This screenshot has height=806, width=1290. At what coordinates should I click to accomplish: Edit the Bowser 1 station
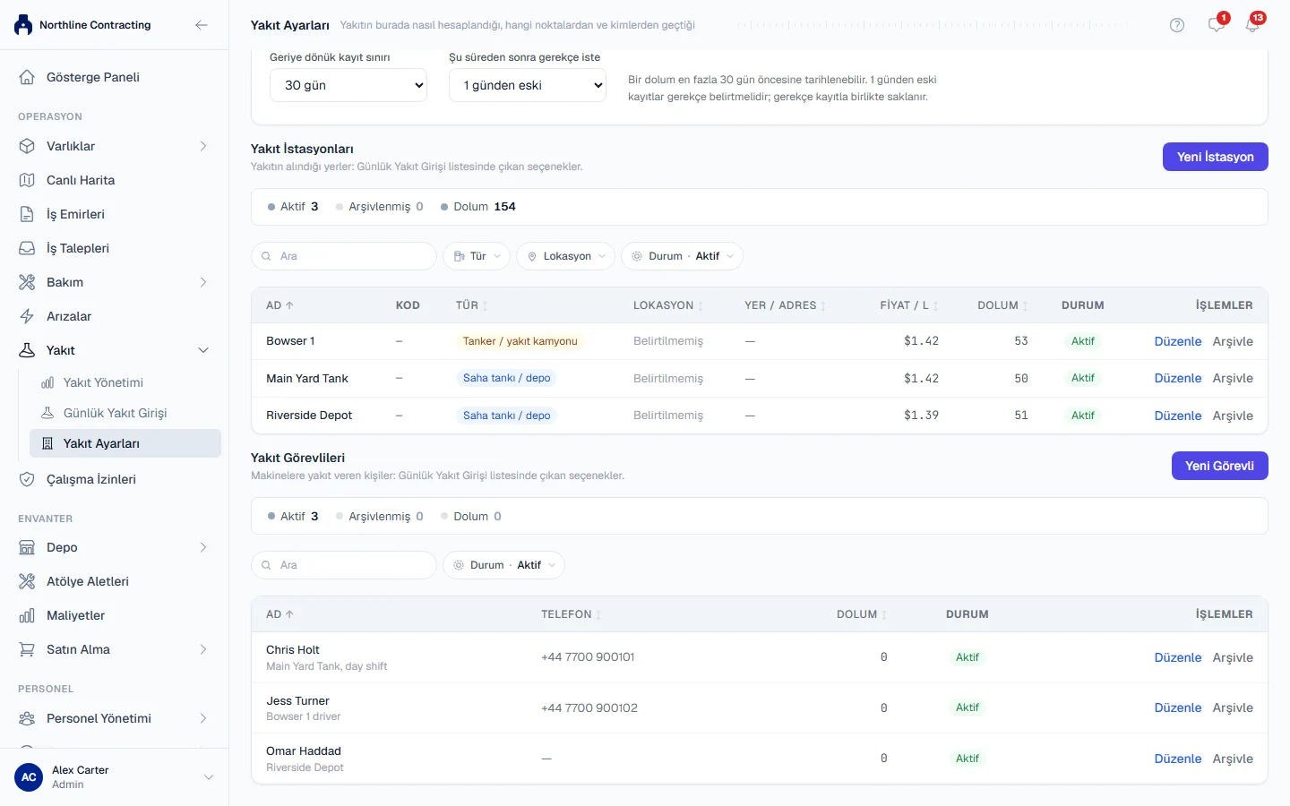tap(1178, 341)
